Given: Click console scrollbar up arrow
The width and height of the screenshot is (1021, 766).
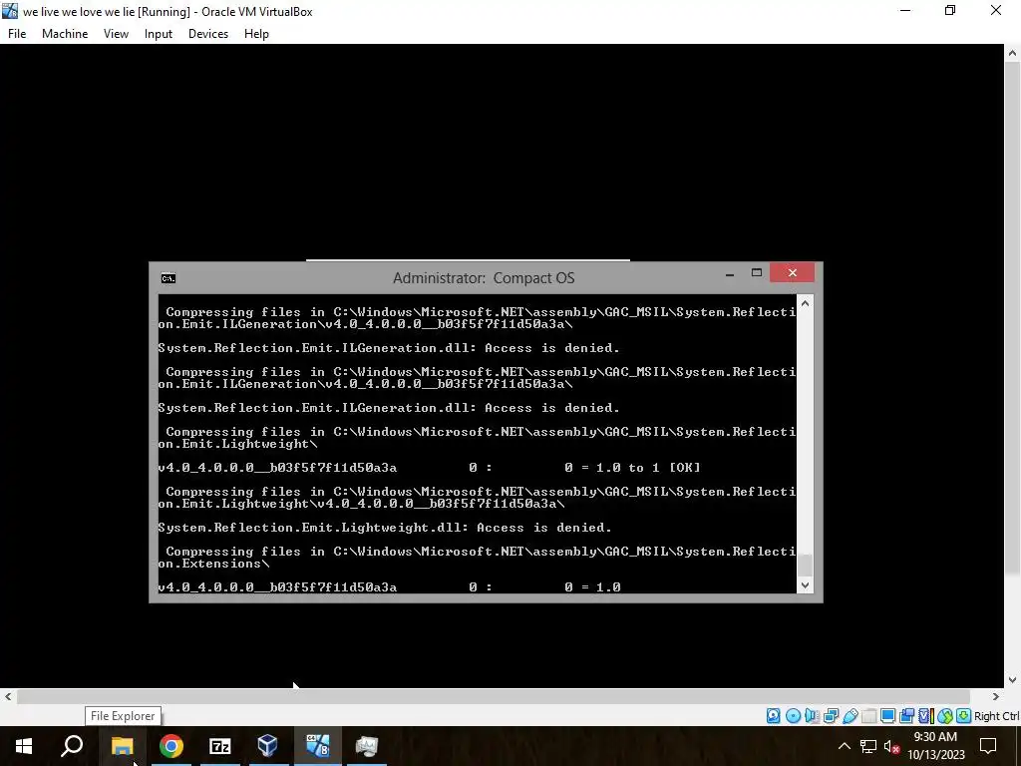Looking at the screenshot, I should pyautogui.click(x=805, y=303).
